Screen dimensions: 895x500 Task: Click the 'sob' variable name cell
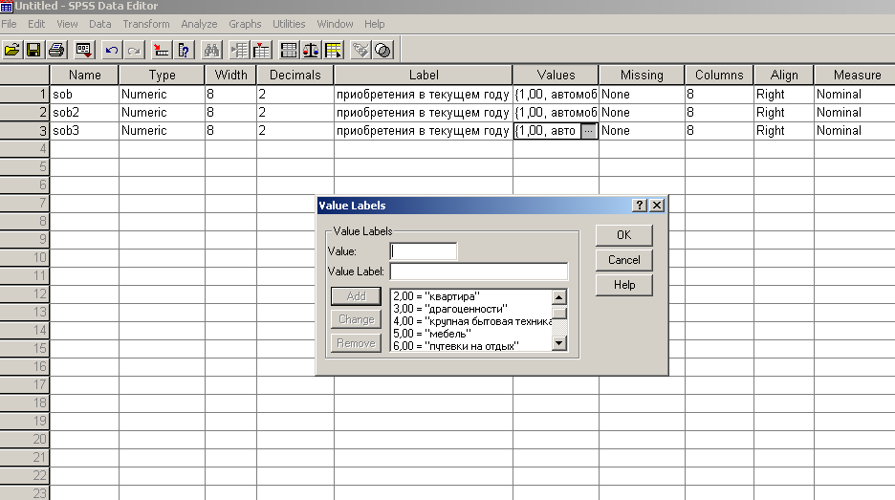[x=84, y=95]
